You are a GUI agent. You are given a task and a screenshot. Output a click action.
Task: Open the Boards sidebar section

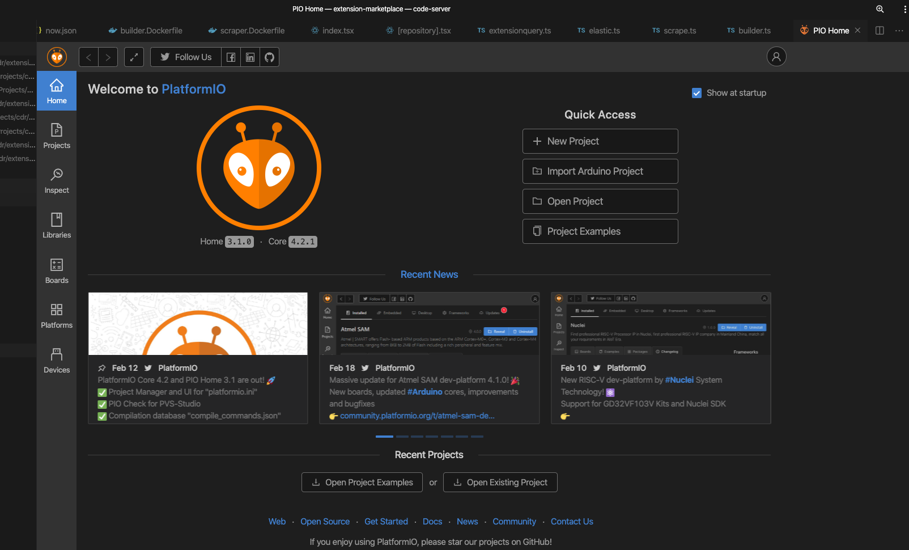[57, 271]
